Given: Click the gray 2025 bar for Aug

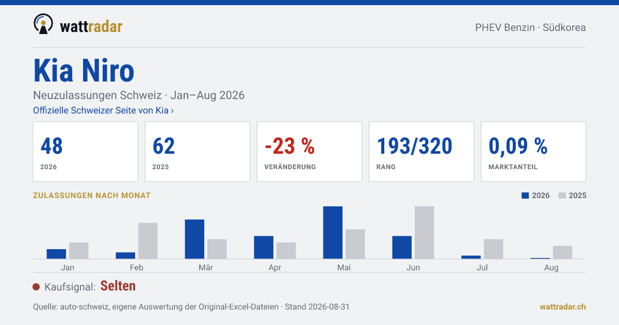Looking at the screenshot, I should tap(563, 252).
